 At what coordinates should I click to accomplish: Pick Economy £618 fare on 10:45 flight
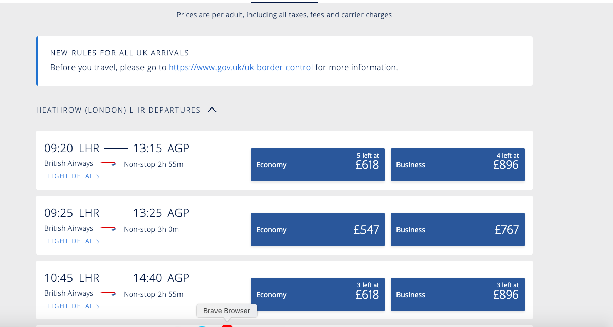(317, 295)
